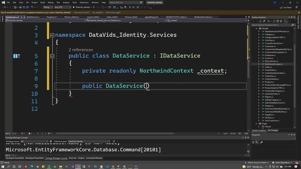Click the implements-interface glyph beside line 5
This screenshot has width=301, height=169.
[x=17, y=56]
